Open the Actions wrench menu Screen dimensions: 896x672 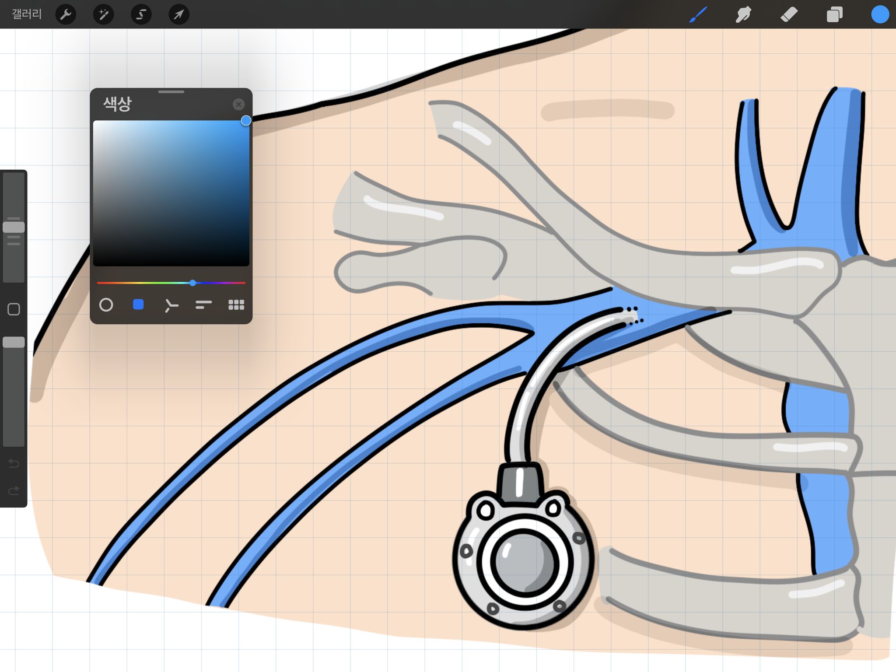[x=66, y=14]
